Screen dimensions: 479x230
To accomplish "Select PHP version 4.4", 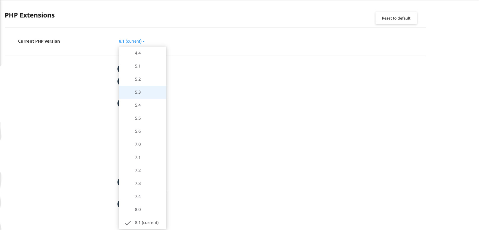I will 143,53.
